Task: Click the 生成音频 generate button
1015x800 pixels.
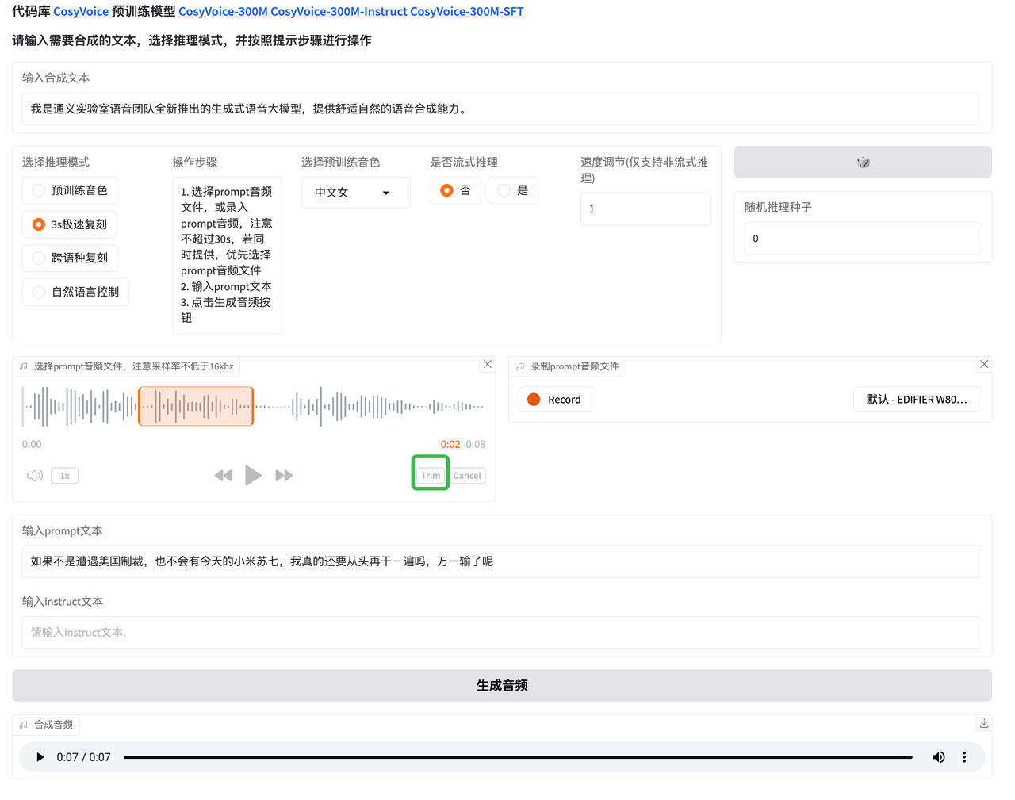Action: 501,685
